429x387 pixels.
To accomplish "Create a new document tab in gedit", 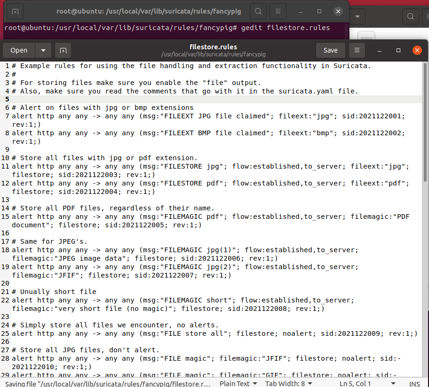I will (x=63, y=50).
